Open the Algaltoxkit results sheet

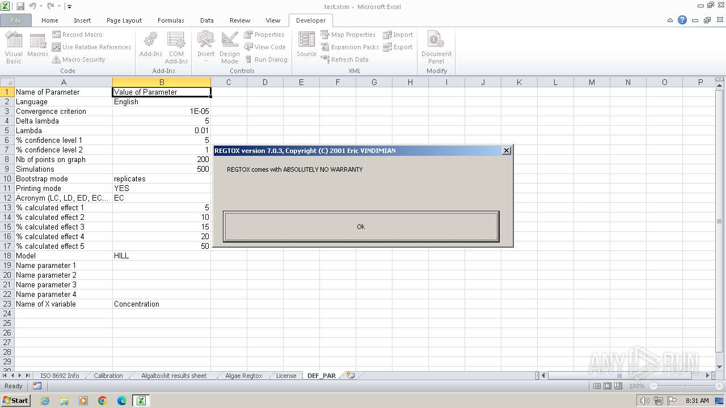[174, 376]
